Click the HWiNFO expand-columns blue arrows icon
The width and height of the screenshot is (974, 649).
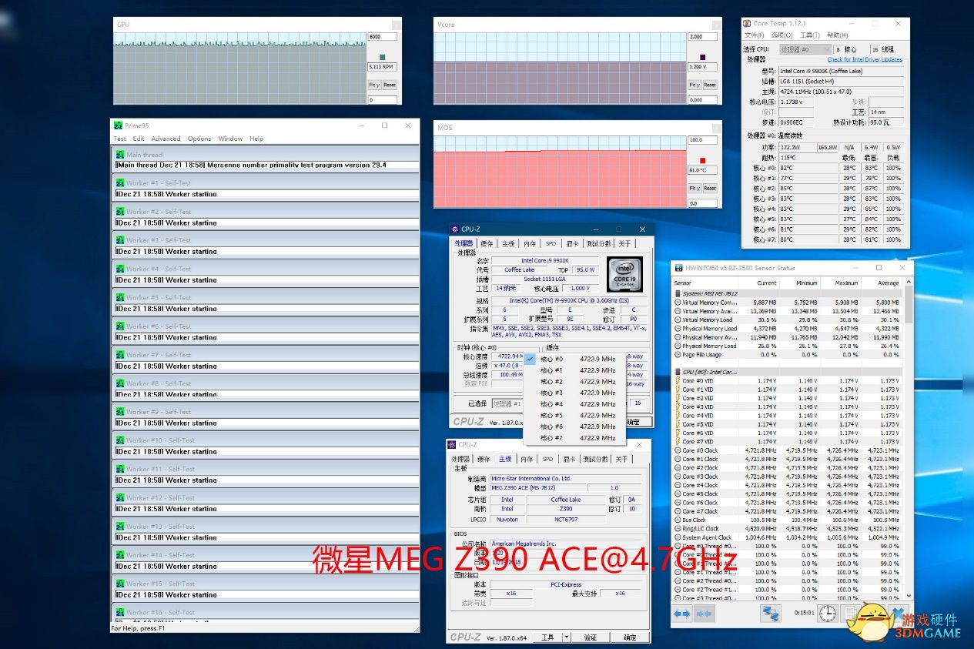click(x=681, y=614)
